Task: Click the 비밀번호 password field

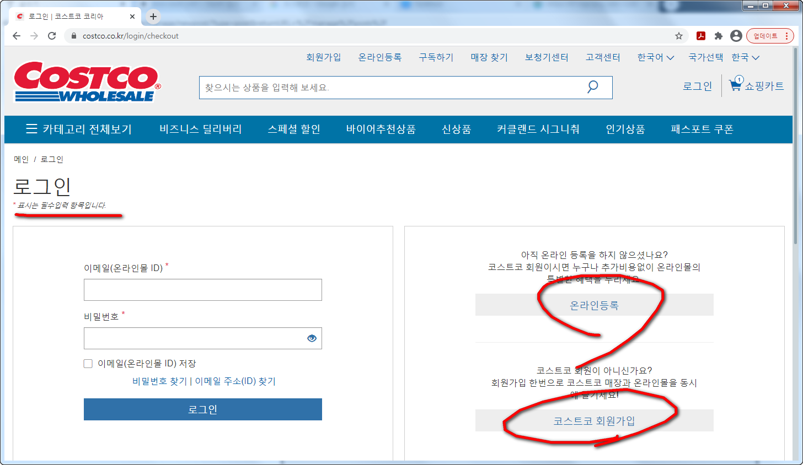Action: (203, 338)
